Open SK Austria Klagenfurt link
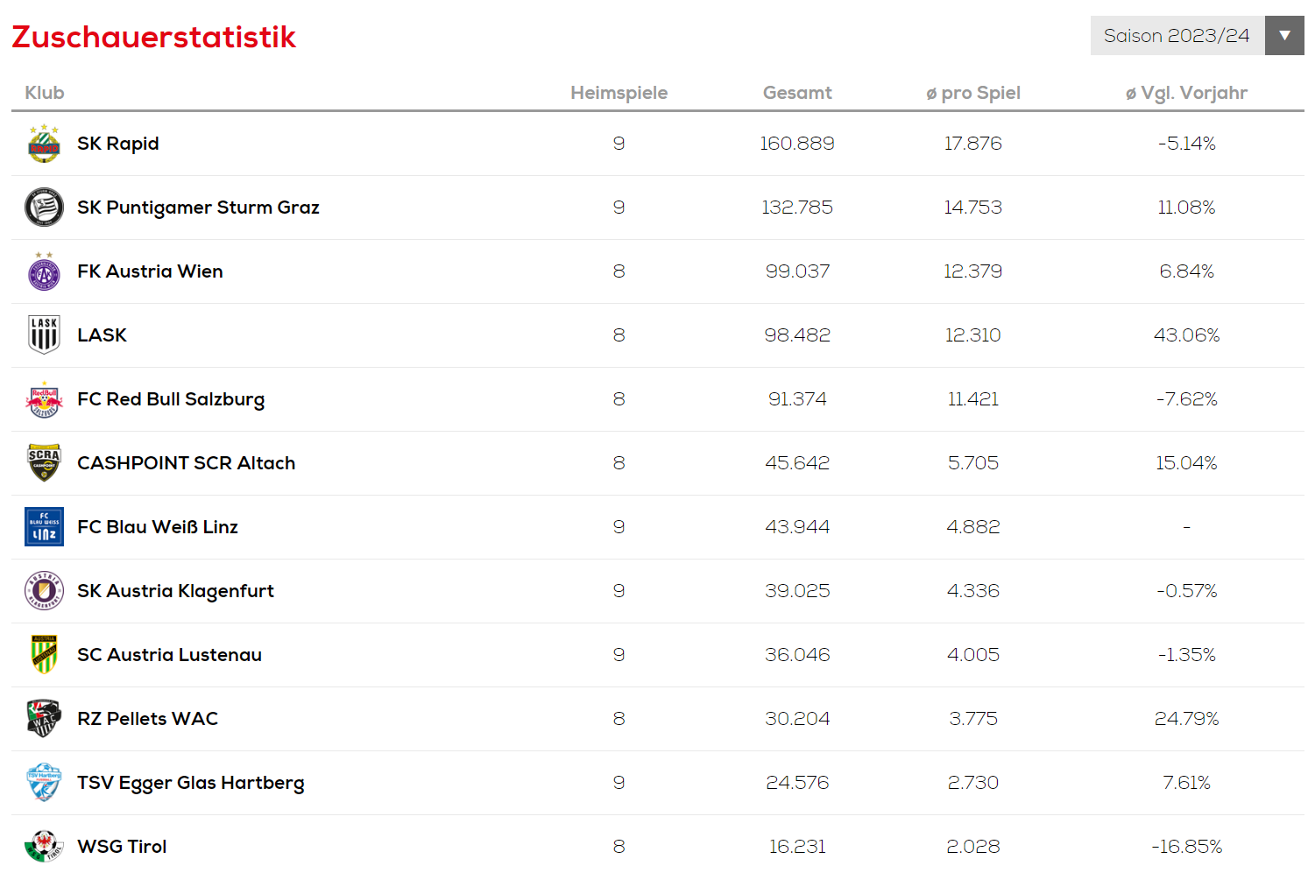The height and width of the screenshot is (880, 1315). (175, 591)
